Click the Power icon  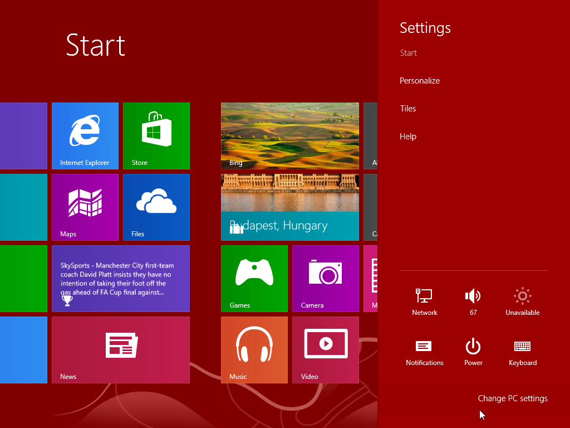(473, 352)
